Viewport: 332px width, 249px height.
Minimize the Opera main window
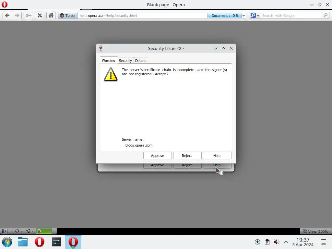click(312, 5)
